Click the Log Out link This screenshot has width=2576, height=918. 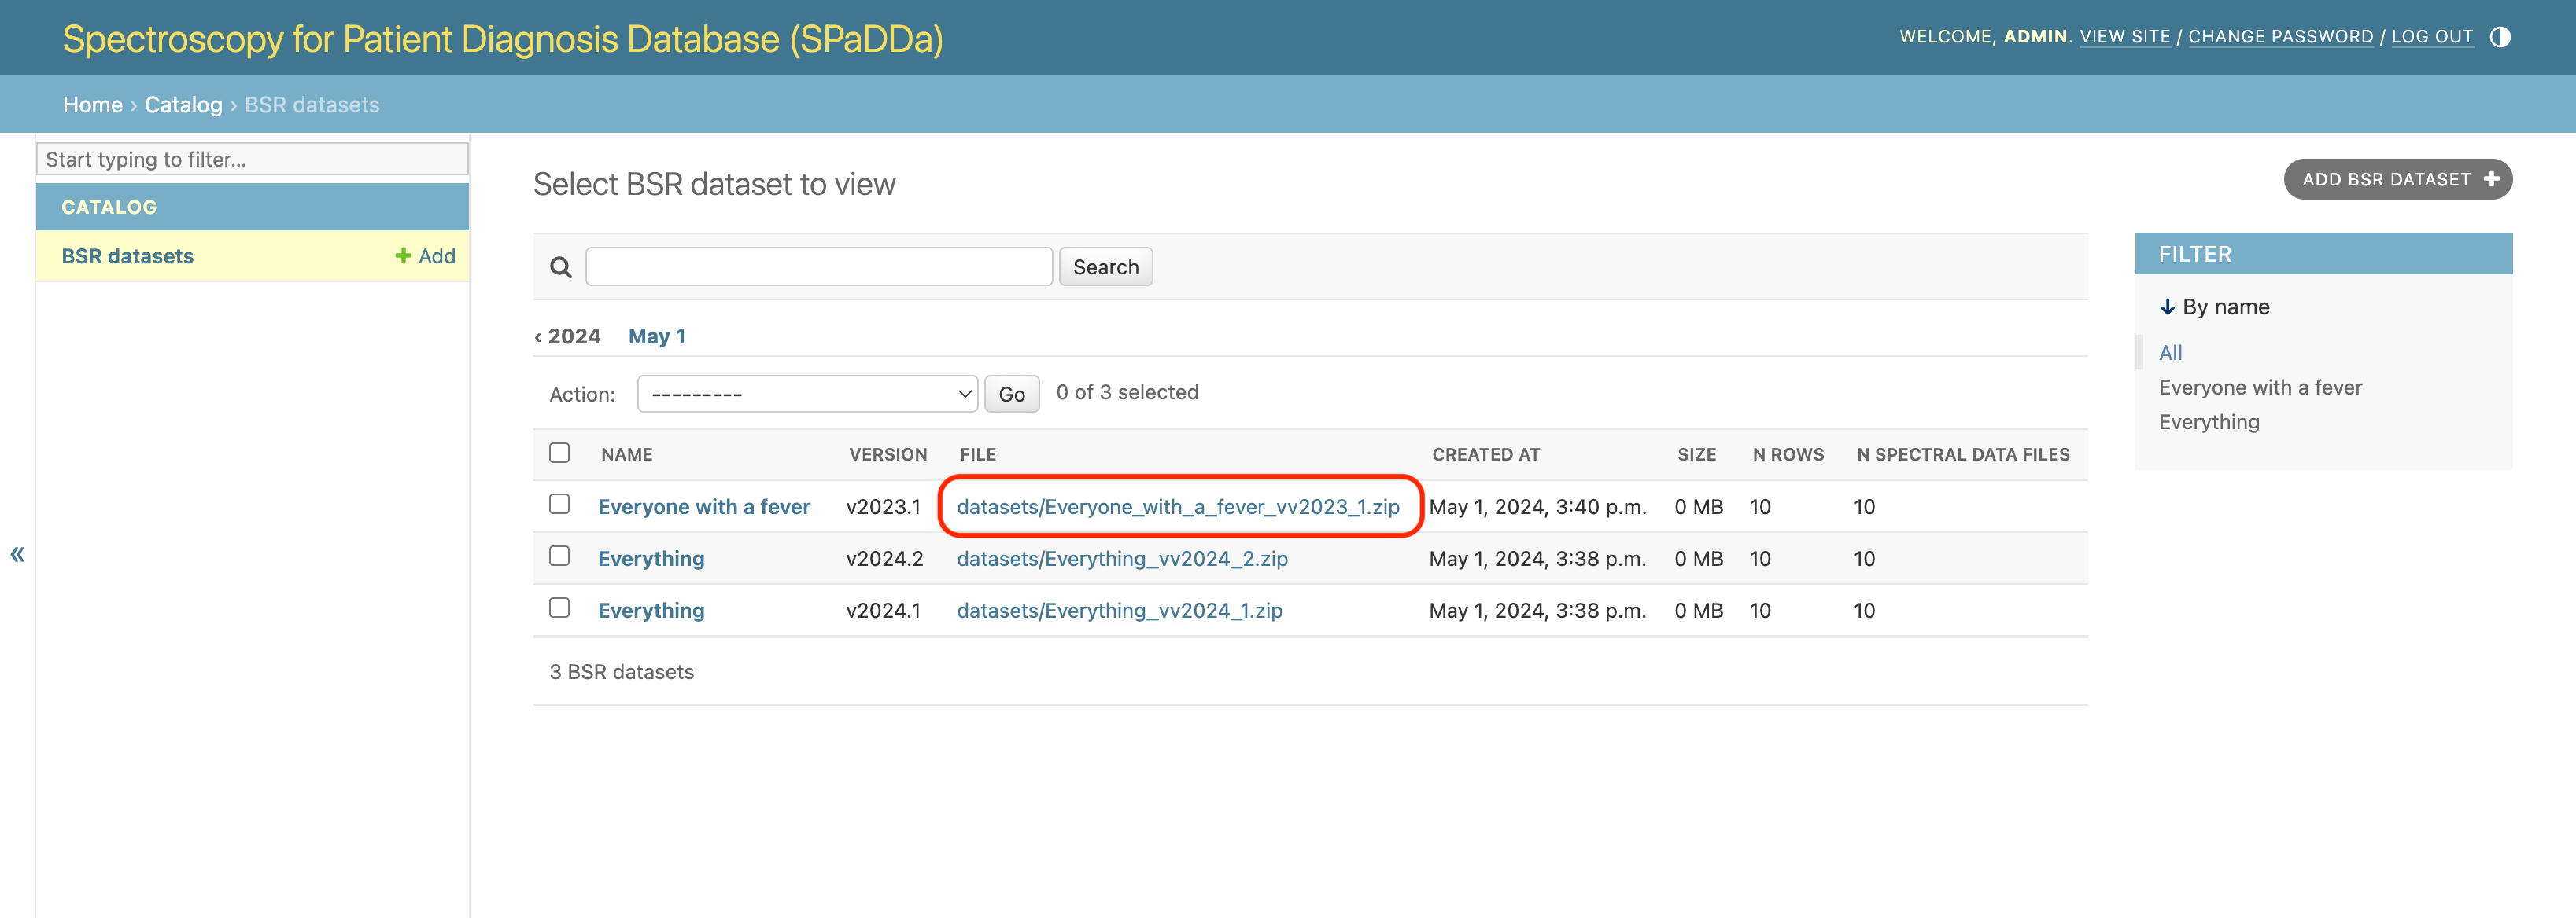pyautogui.click(x=2432, y=37)
